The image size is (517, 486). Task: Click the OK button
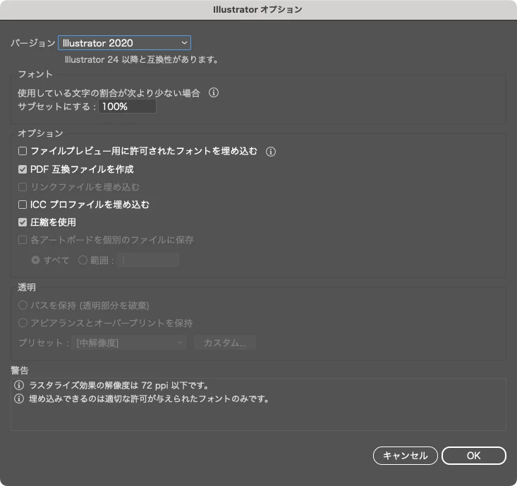[473, 456]
